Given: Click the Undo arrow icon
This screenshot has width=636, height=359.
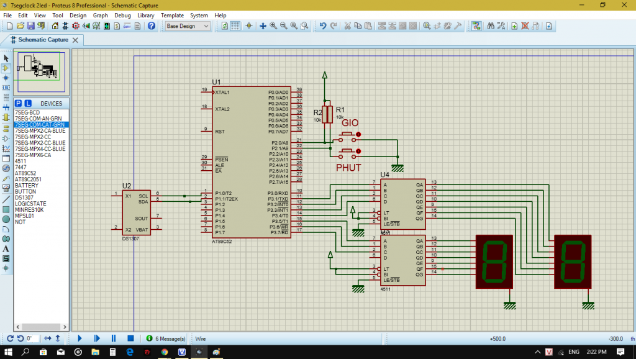Looking at the screenshot, I should (x=322, y=26).
